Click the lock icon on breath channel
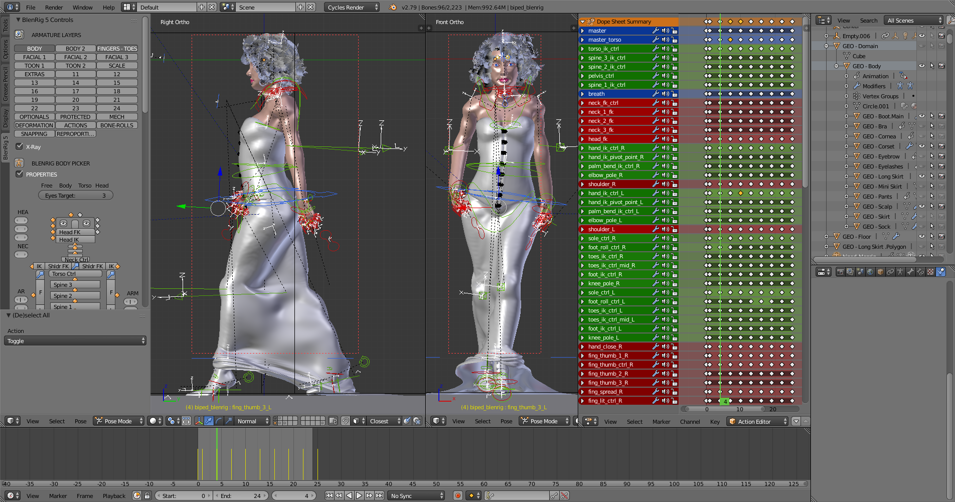 [x=675, y=94]
